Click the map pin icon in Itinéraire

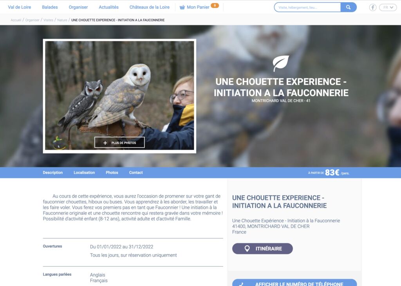pyautogui.click(x=247, y=248)
